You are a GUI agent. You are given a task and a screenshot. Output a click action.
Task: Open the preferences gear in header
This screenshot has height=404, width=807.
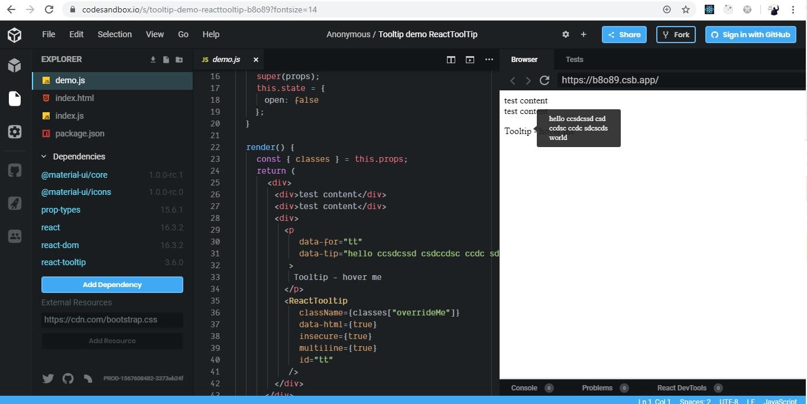point(566,34)
